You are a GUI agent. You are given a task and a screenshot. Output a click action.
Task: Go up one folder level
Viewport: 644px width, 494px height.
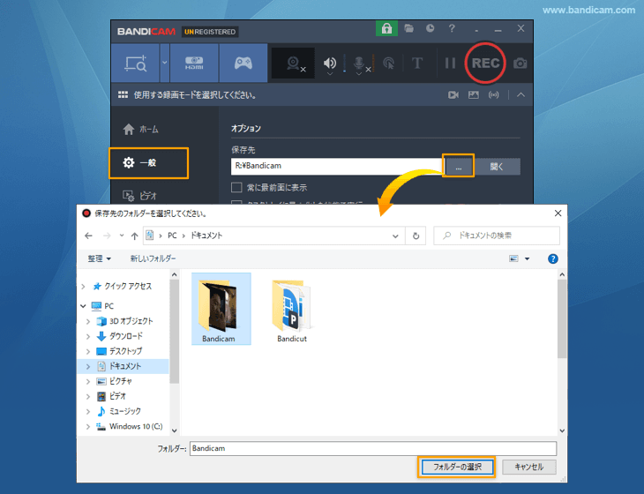coord(134,236)
